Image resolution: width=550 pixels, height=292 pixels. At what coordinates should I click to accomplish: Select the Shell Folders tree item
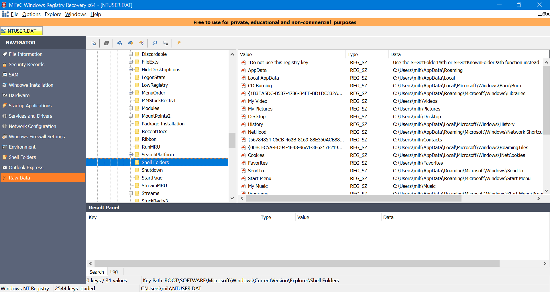click(155, 162)
